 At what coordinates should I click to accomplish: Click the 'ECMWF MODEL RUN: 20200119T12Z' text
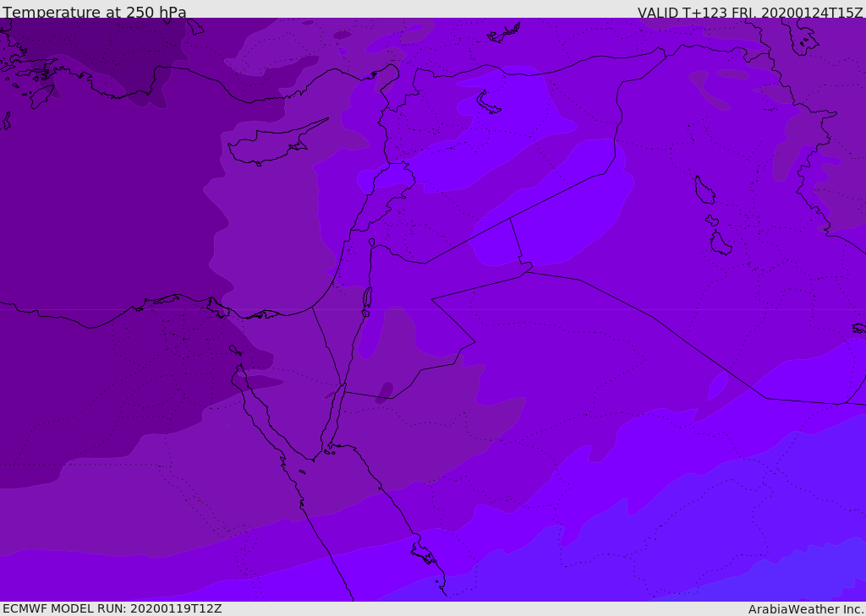[x=112, y=609]
